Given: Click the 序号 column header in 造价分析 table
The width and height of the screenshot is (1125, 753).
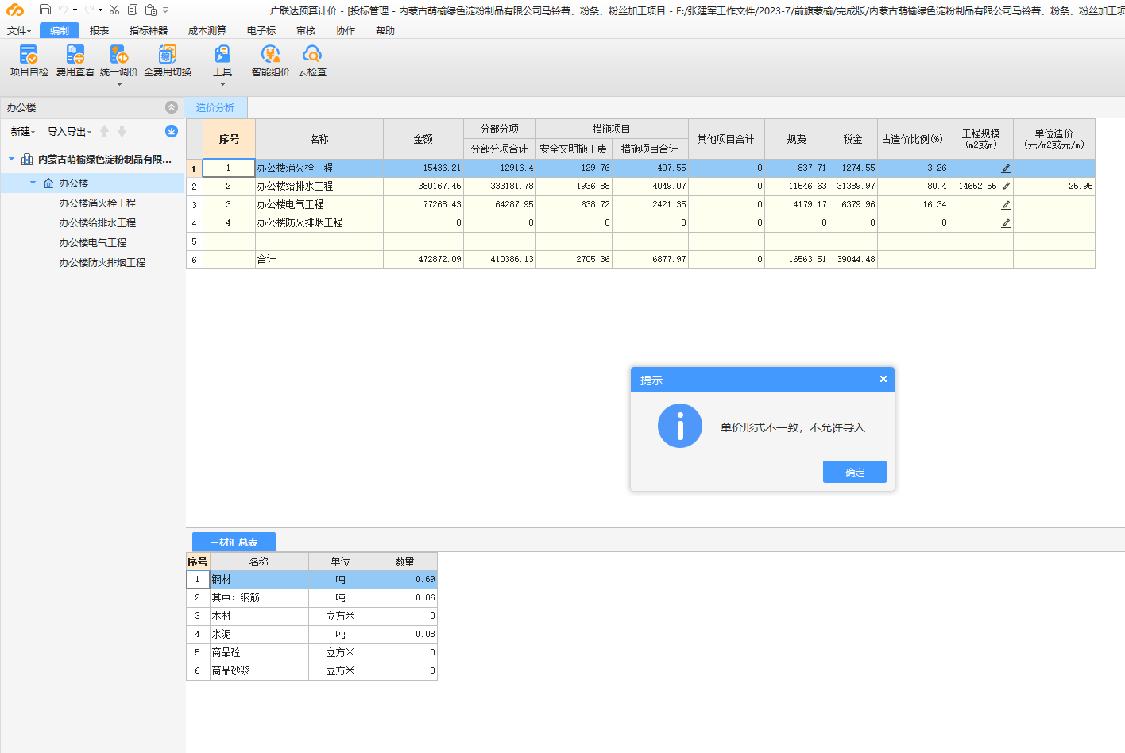Looking at the screenshot, I should [229, 139].
